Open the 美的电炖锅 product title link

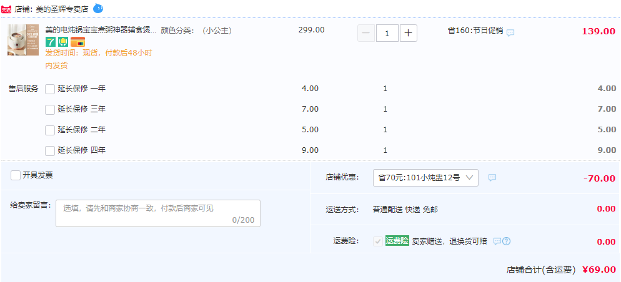pyautogui.click(x=101, y=31)
